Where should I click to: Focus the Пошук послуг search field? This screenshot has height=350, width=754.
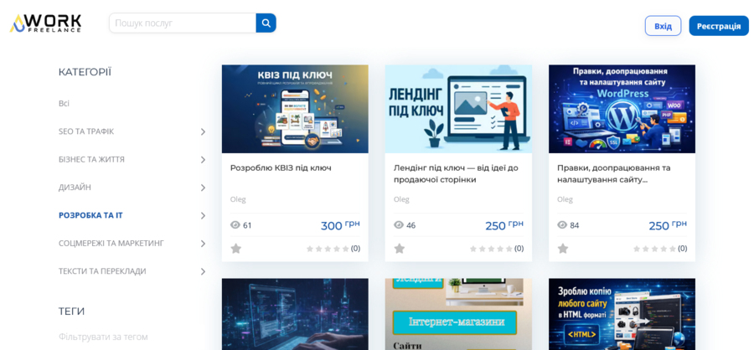coord(183,23)
